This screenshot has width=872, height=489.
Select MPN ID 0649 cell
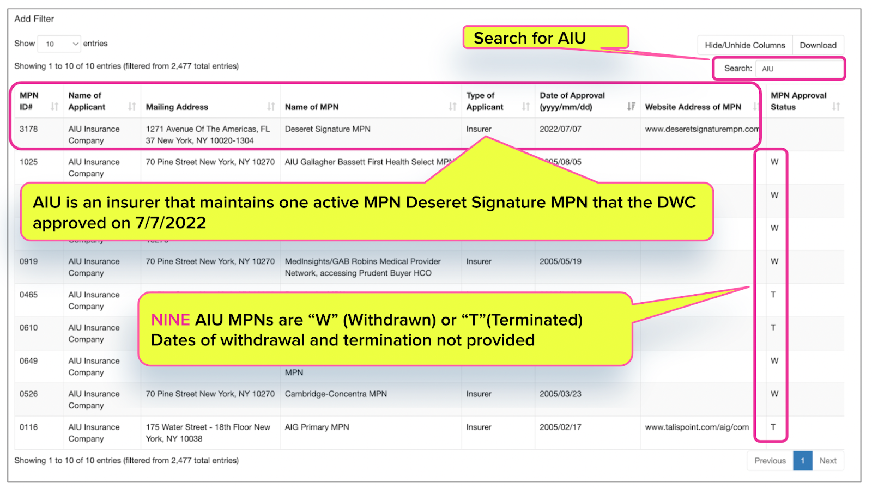[x=29, y=361]
